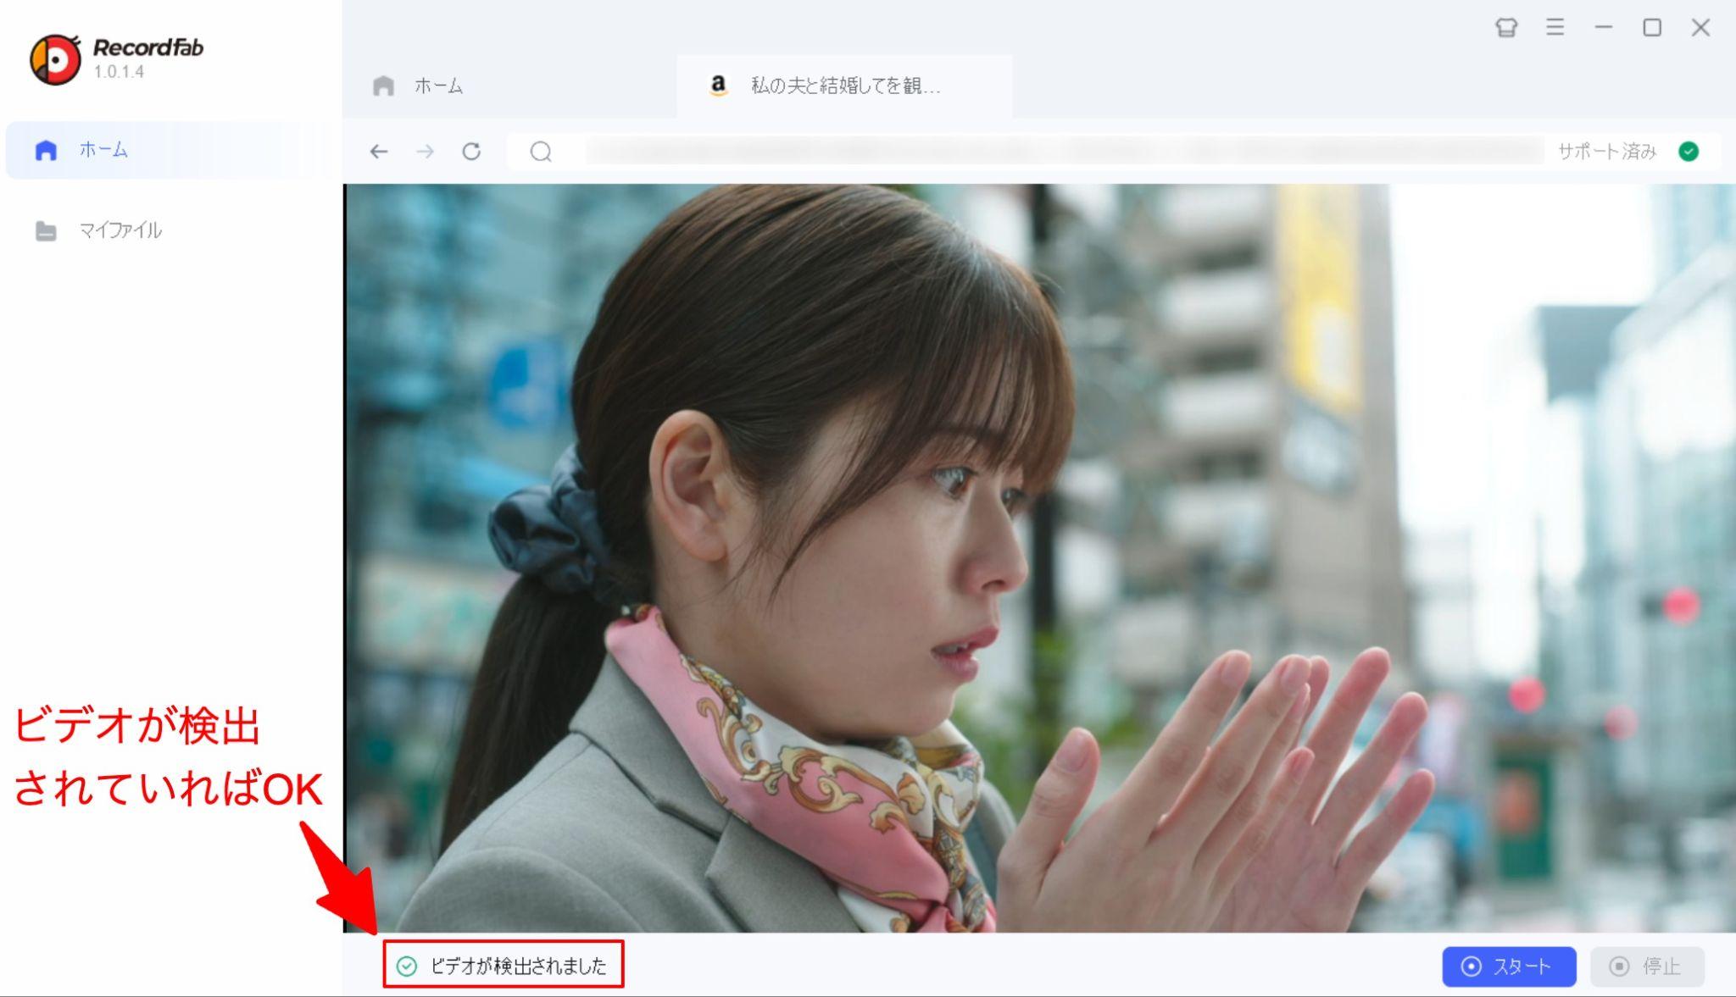
Task: Go forward with the right arrow
Action: [426, 152]
